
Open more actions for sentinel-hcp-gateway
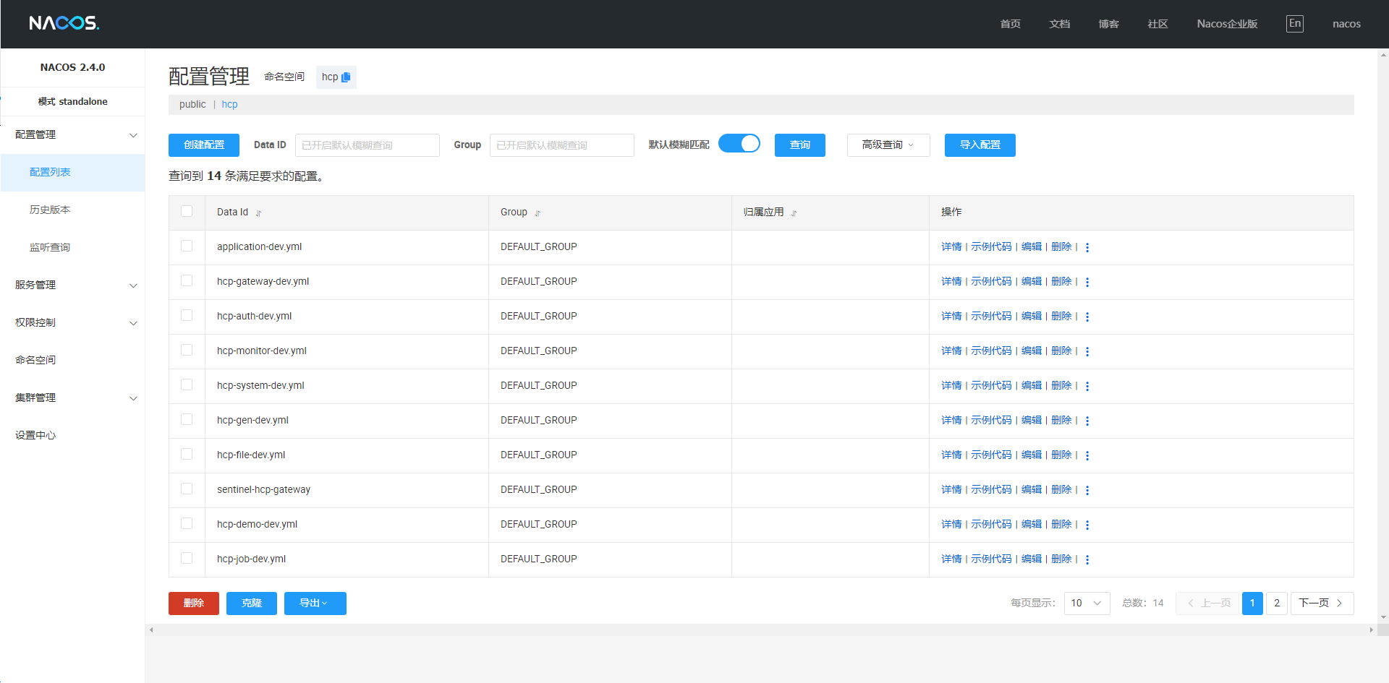(x=1087, y=490)
